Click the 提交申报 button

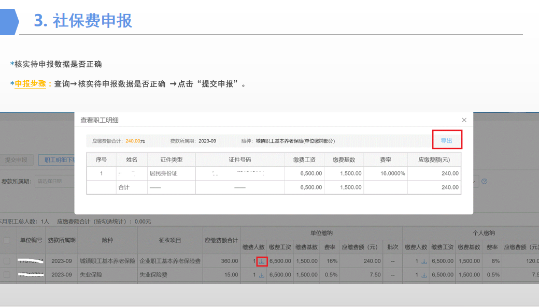16,160
